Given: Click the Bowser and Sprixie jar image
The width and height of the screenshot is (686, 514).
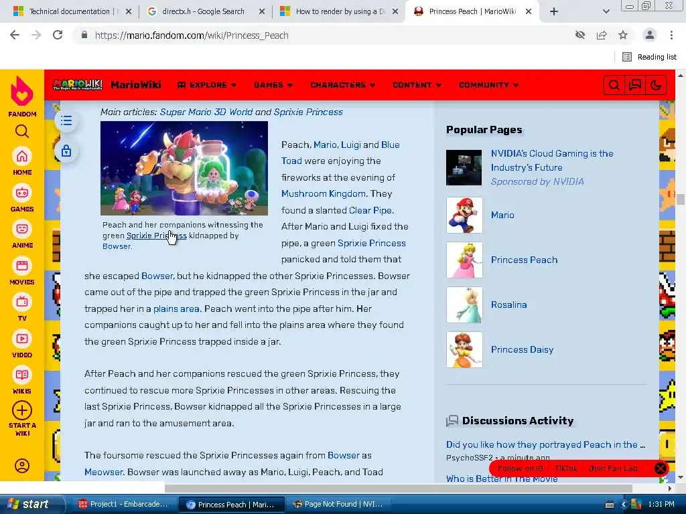Looking at the screenshot, I should click(184, 168).
